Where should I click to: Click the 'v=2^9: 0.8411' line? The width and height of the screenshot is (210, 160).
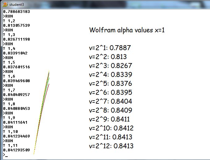[x=109, y=119]
